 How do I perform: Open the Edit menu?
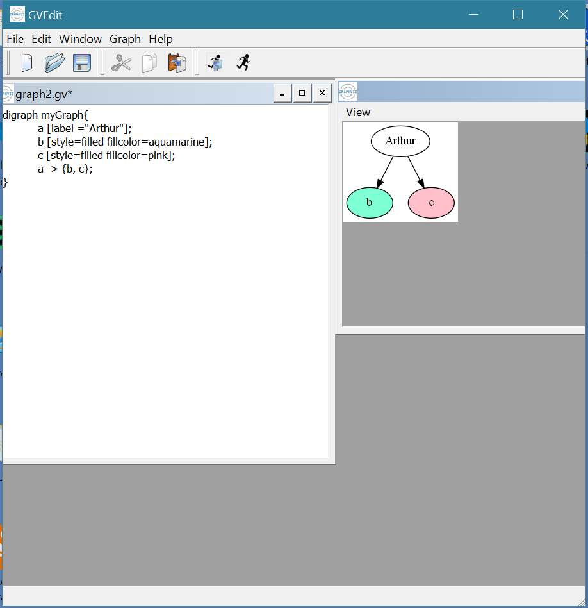(41, 39)
